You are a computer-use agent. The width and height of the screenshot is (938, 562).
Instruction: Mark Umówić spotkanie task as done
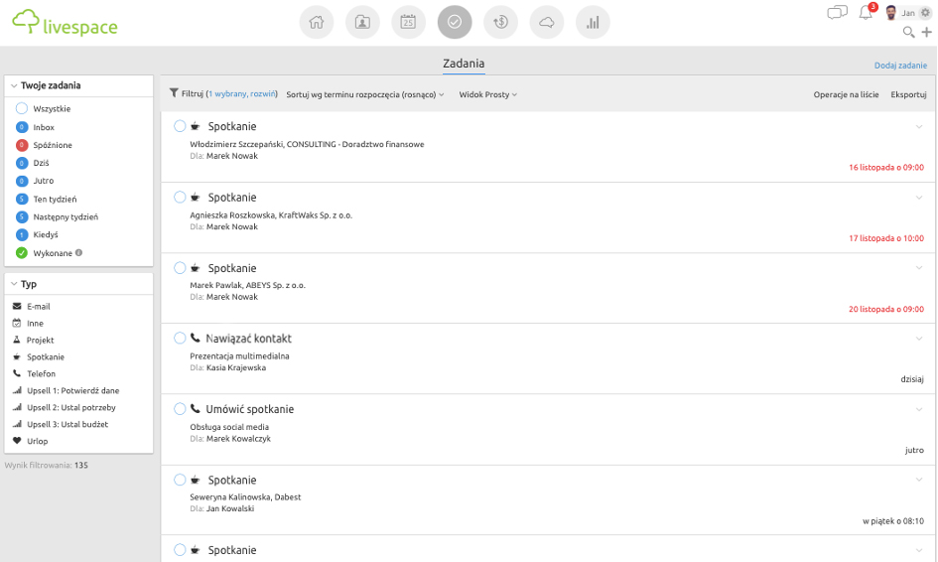(x=180, y=409)
